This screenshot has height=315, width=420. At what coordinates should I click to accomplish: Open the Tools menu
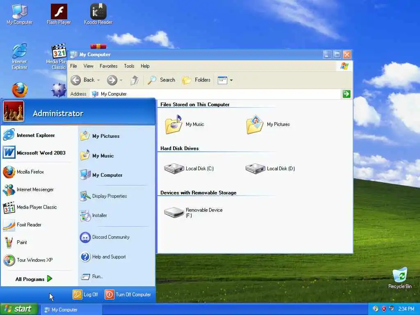(129, 66)
